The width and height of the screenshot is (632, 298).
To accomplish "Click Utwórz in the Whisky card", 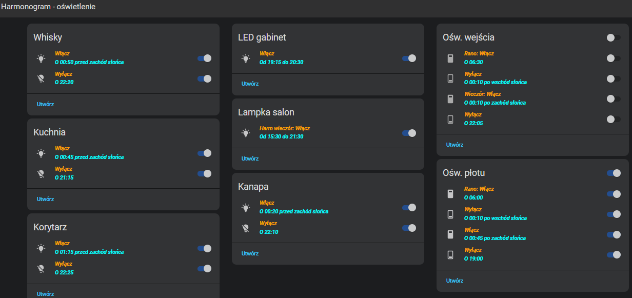I will point(45,104).
